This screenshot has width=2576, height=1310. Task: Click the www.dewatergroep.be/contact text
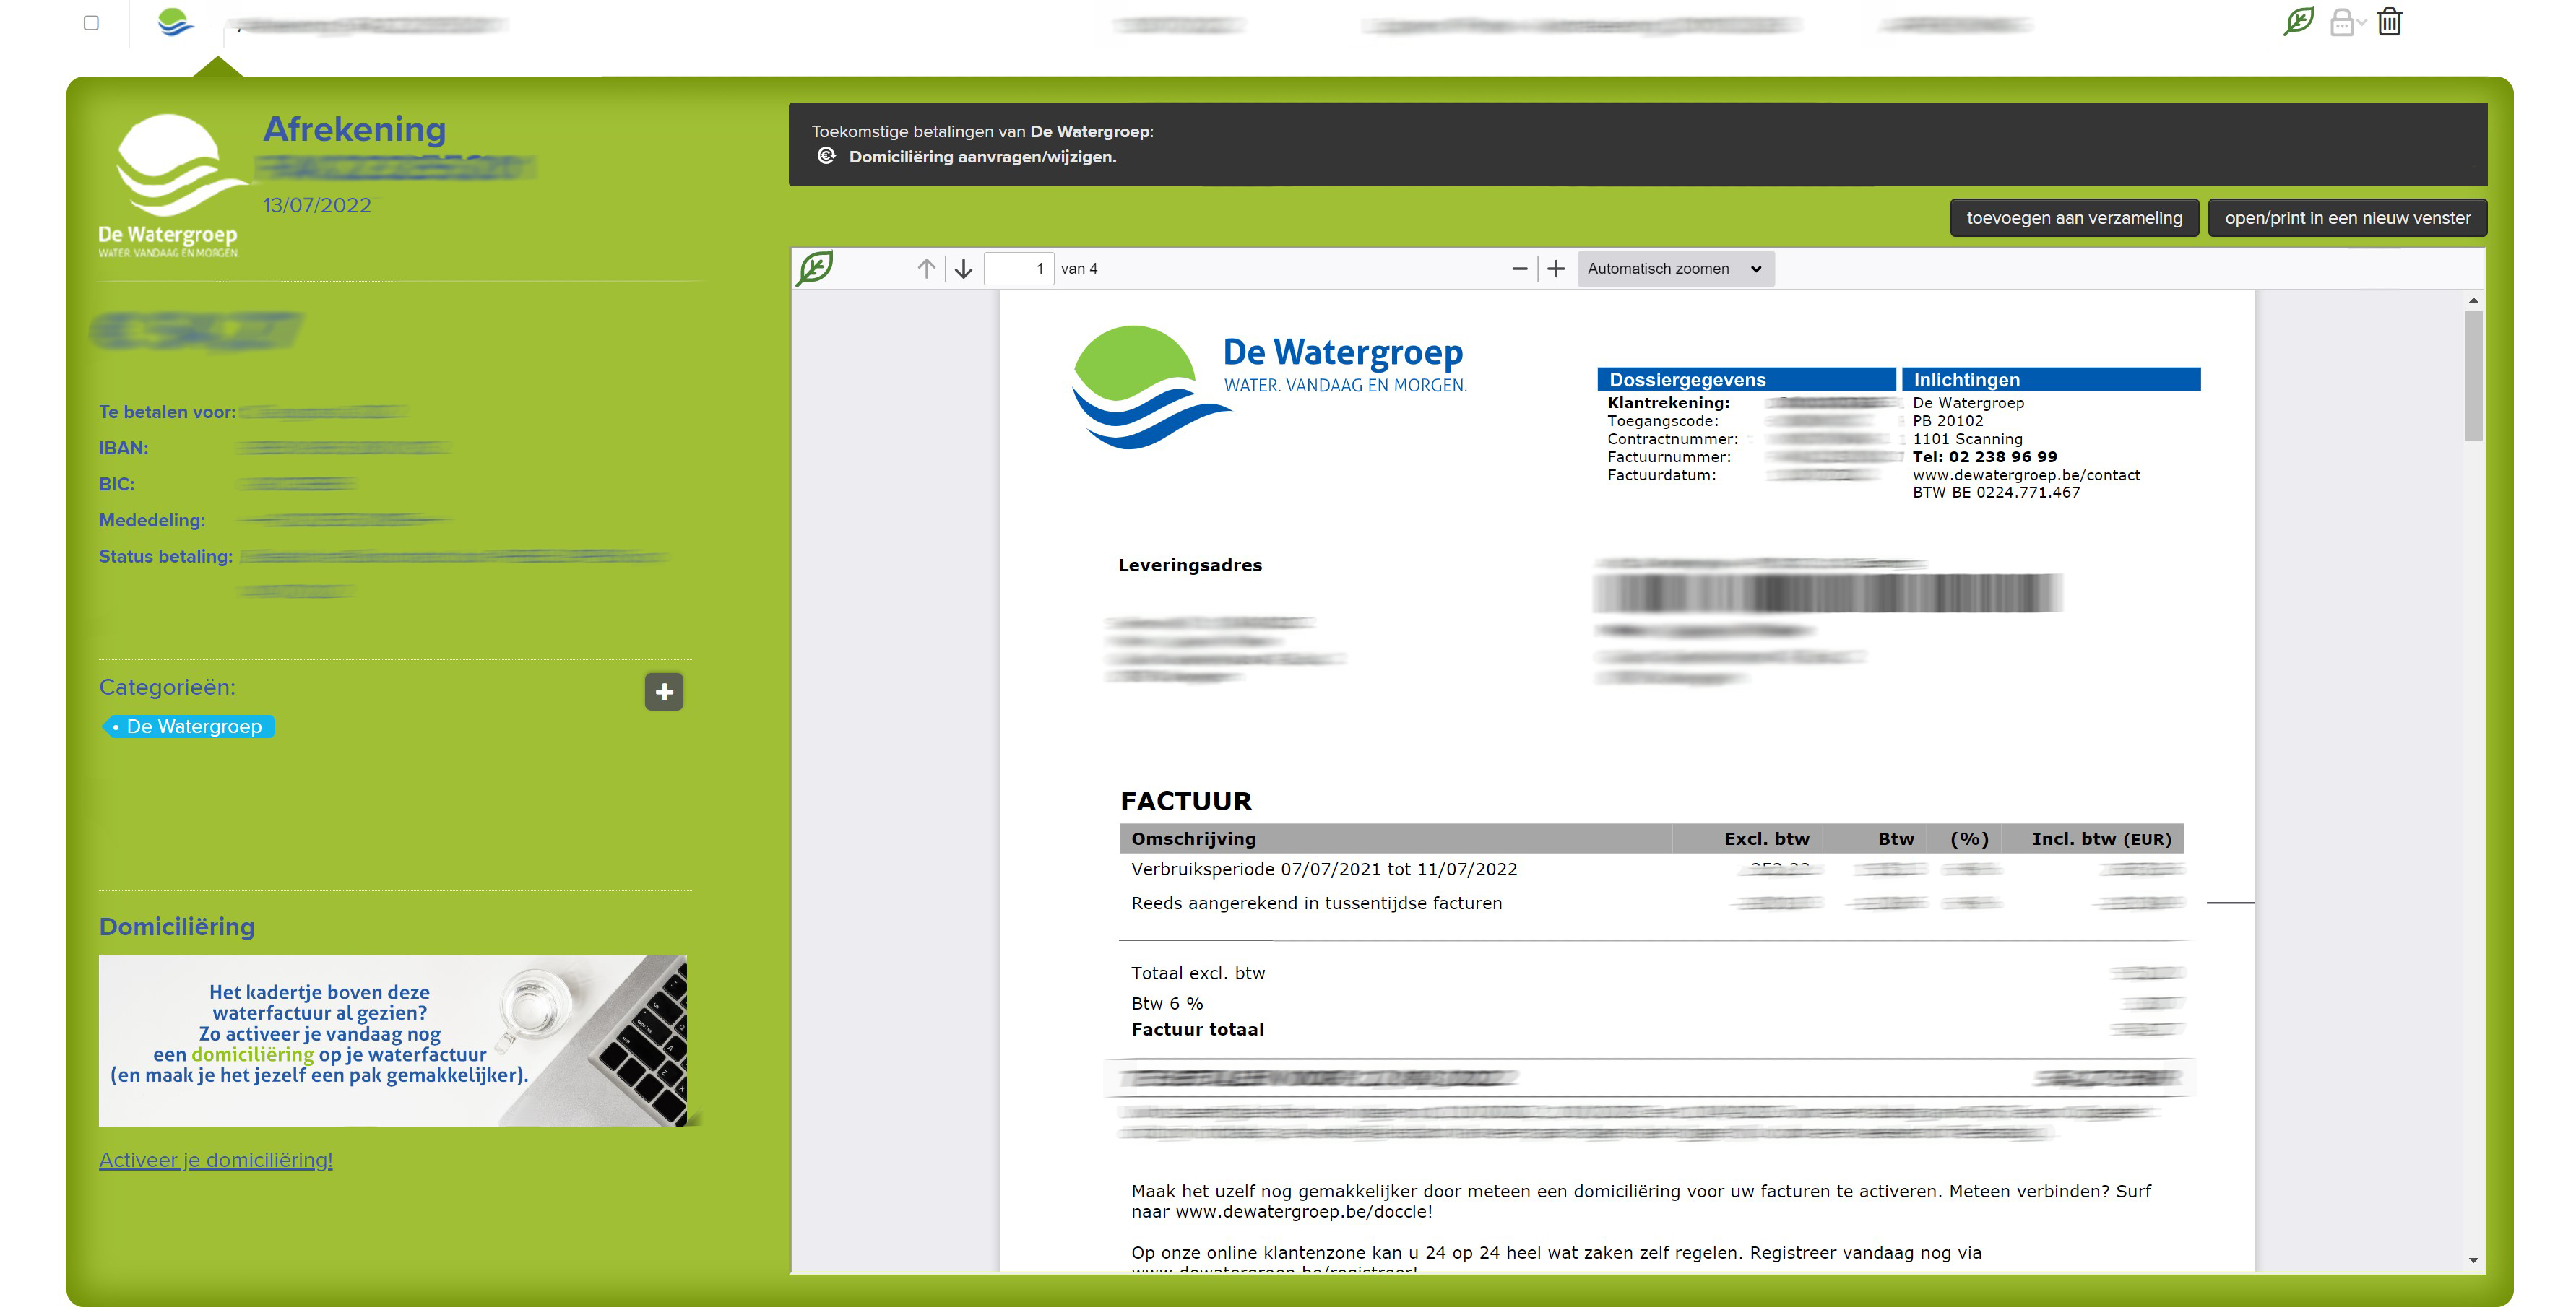[x=2026, y=475]
